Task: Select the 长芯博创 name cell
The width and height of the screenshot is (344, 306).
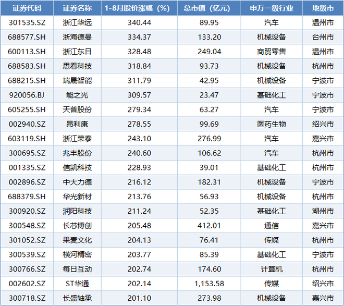Action: [x=77, y=226]
